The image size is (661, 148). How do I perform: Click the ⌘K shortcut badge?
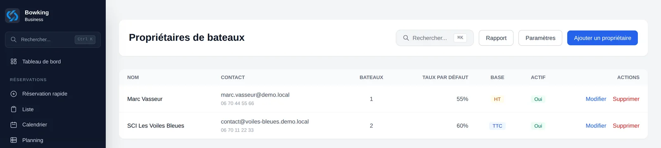pos(460,38)
